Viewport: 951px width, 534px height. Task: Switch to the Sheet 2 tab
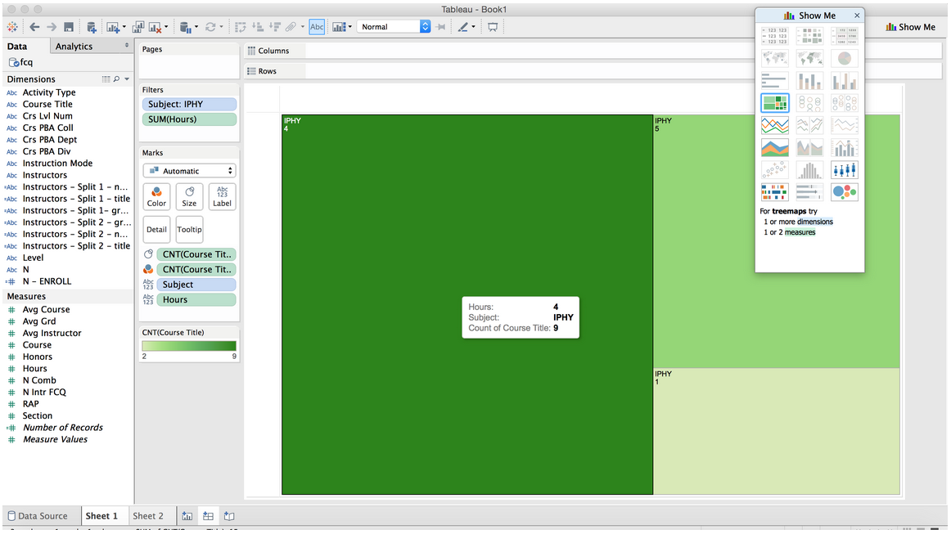148,516
